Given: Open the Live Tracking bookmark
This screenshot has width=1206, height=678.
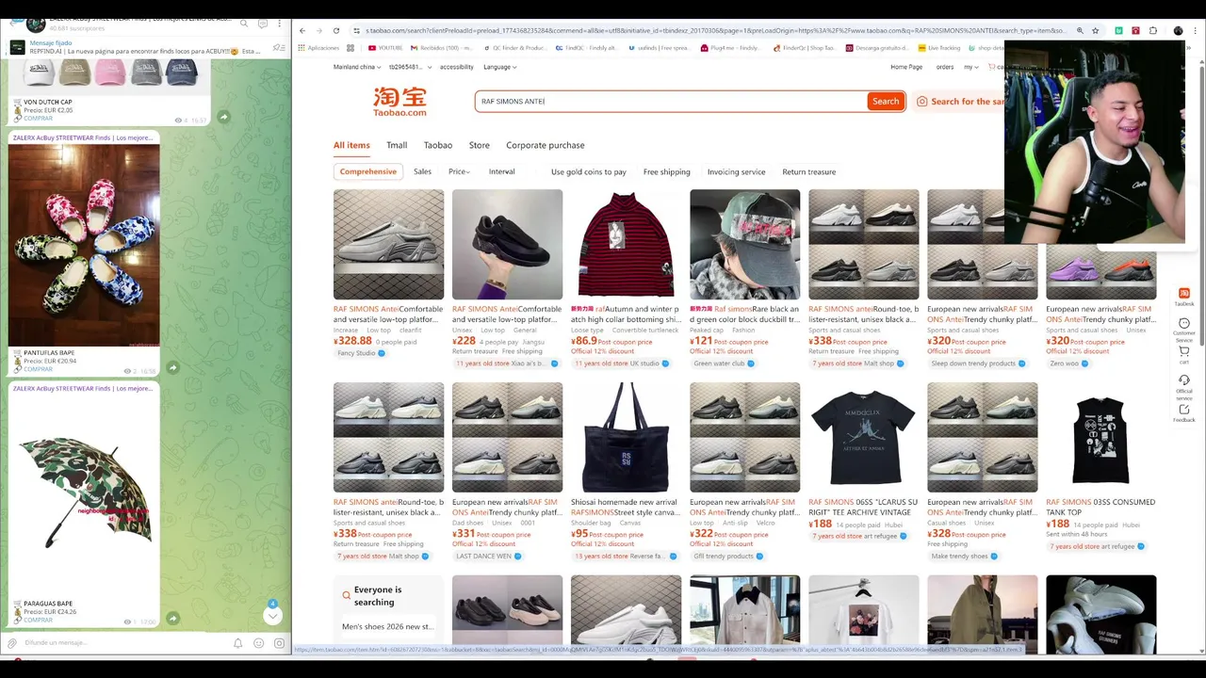Looking at the screenshot, I should point(940,47).
